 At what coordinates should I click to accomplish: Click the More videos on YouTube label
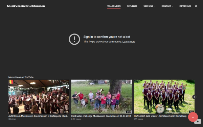[21, 77]
